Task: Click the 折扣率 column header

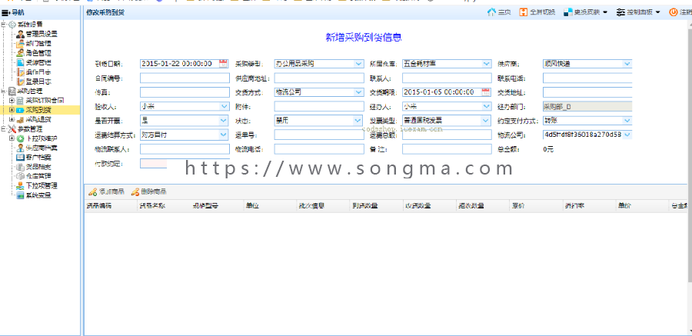Action: coord(589,206)
